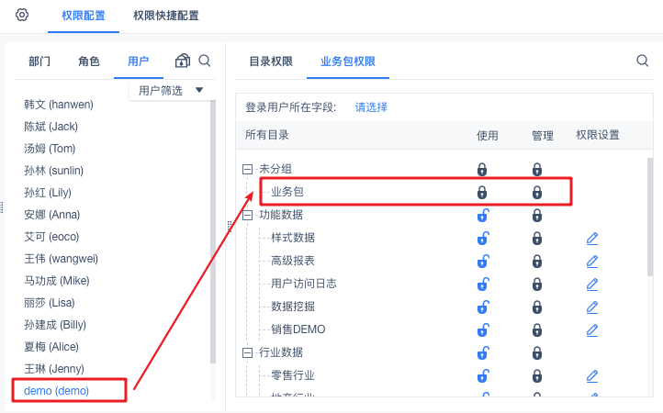Click search icon in the permissions panel
The height and width of the screenshot is (413, 663).
click(643, 61)
